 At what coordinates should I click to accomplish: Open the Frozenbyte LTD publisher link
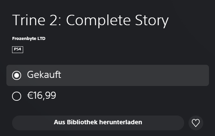29,39
